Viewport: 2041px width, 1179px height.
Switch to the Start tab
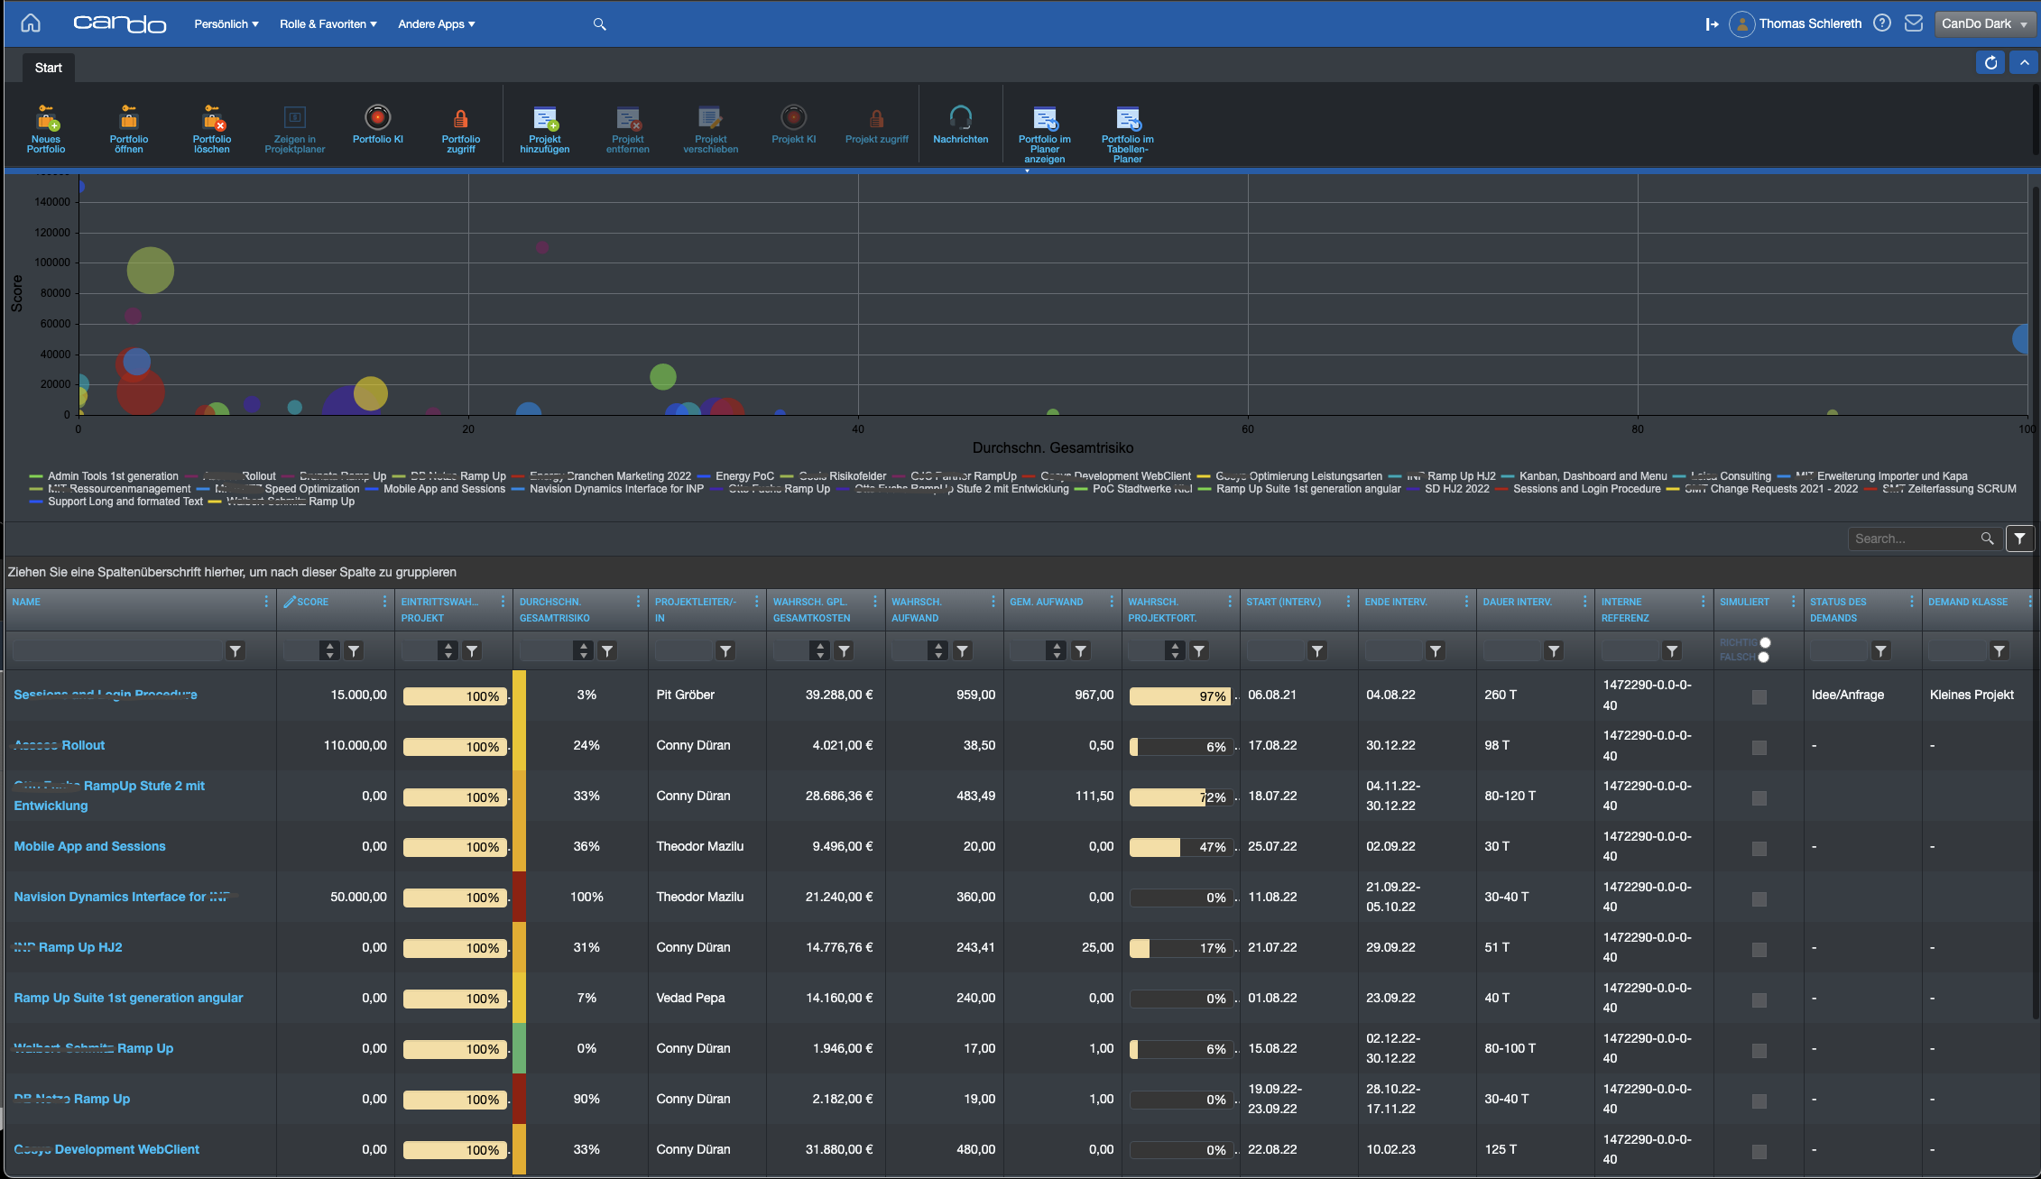coord(49,68)
